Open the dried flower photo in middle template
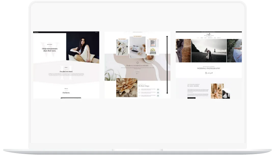Viewport: 275px width, 155px height. pos(127,88)
